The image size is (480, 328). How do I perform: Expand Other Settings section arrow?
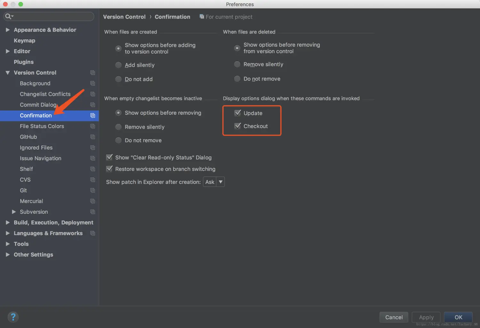coord(8,255)
